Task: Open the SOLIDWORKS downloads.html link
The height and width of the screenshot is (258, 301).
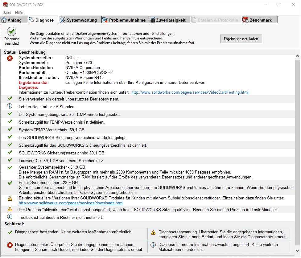Action: point(71,203)
